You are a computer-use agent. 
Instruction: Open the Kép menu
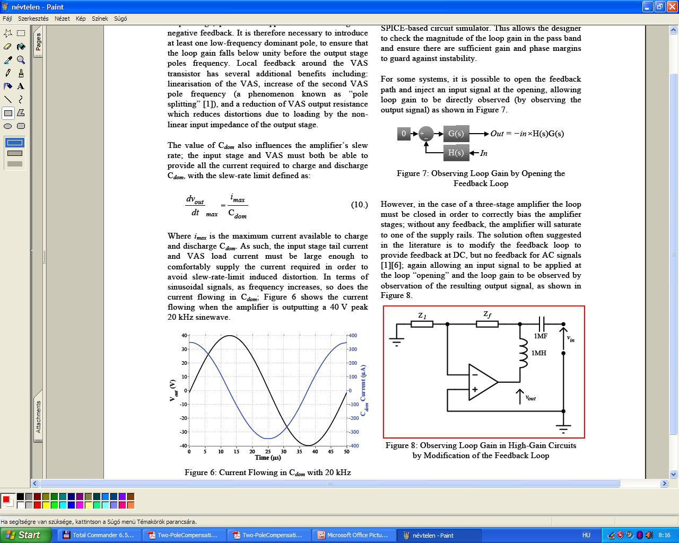[81, 19]
